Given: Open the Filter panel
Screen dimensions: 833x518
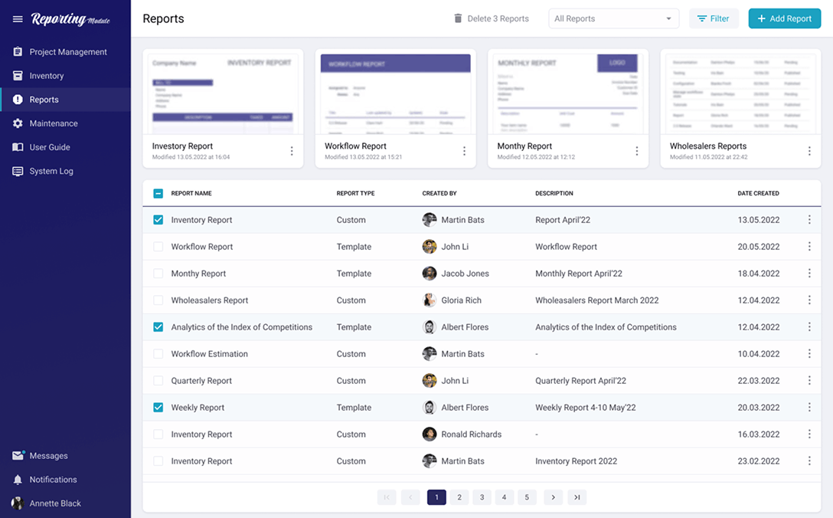Looking at the screenshot, I should pos(714,18).
